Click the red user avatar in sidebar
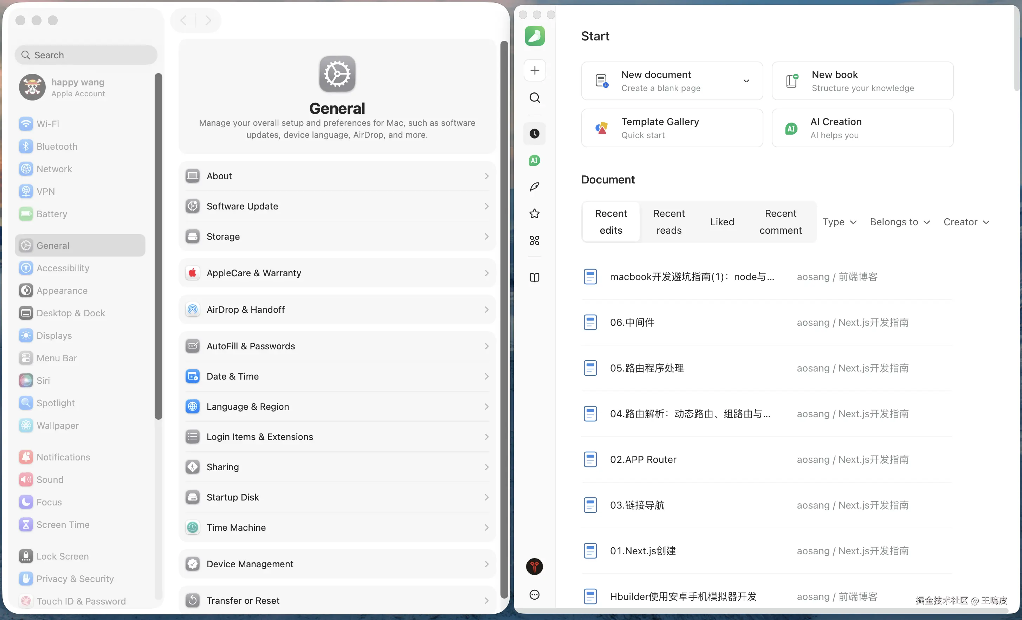 [534, 567]
